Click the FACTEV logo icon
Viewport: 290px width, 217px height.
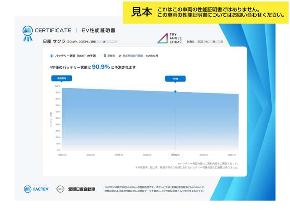(x=28, y=189)
